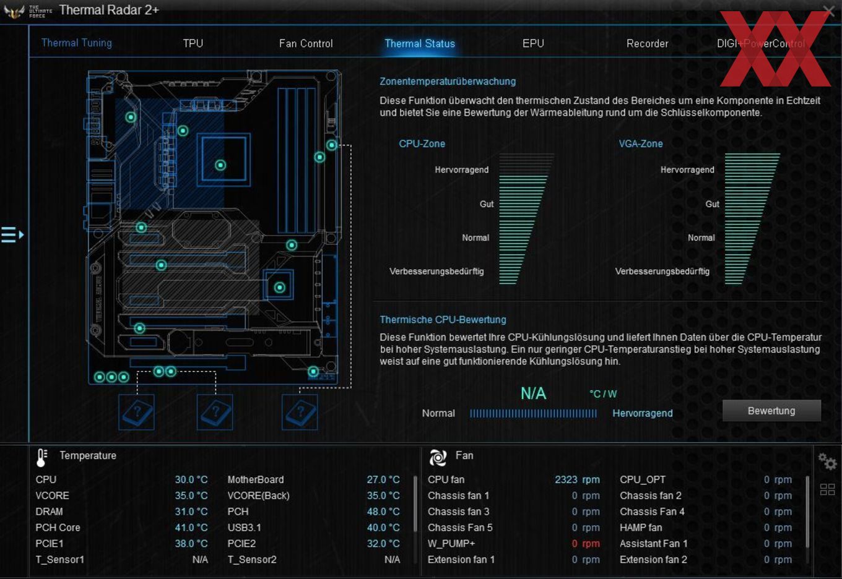Select the Extension fan 1 row
Viewport: 842px width, 579px height.
click(x=514, y=560)
